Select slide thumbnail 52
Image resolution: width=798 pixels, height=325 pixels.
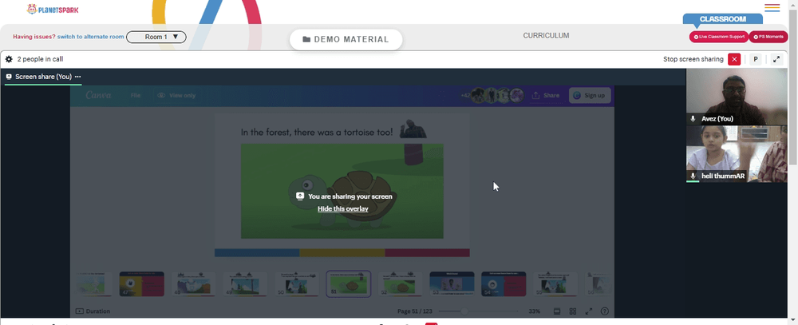click(400, 283)
